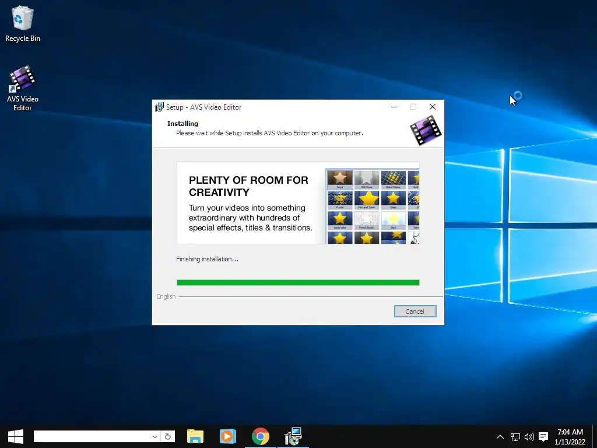Select the AVS Video Editor desktop shortcut
Screen dimensions: 597x448
click(x=23, y=89)
